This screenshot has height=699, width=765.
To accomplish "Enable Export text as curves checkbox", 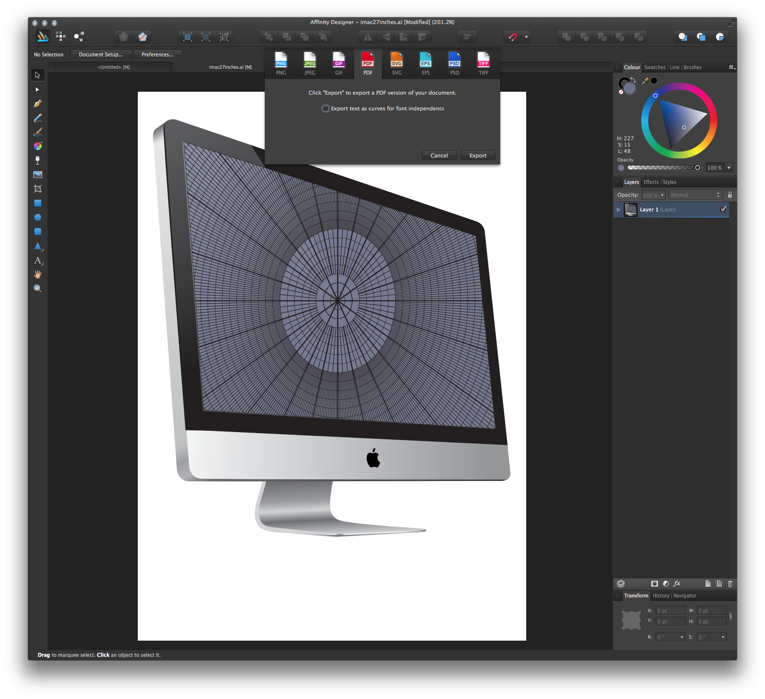I will (x=326, y=108).
